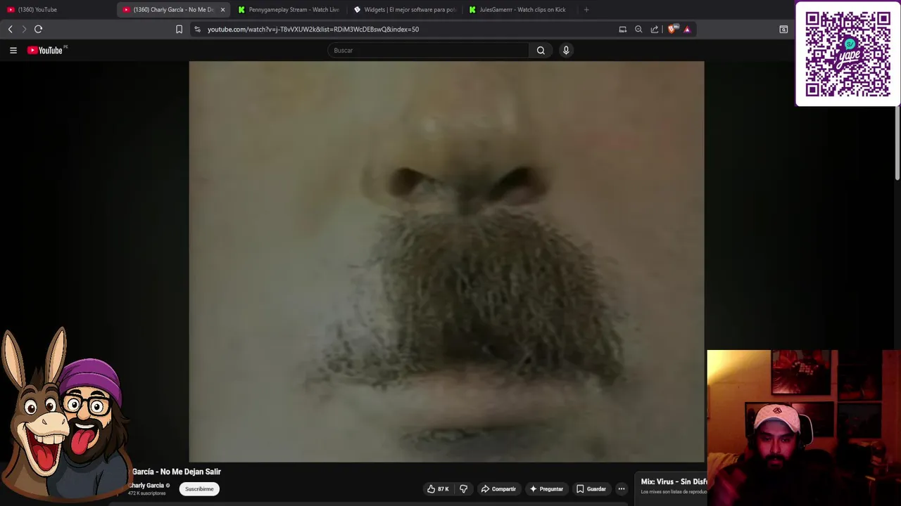Open the tab search icon in the toolbar
This screenshot has width=901, height=506.
coord(783,29)
